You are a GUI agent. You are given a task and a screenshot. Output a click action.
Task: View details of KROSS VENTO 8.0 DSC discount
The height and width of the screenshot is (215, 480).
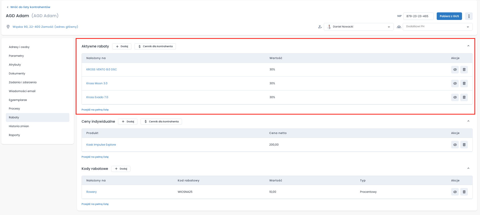[x=455, y=70]
